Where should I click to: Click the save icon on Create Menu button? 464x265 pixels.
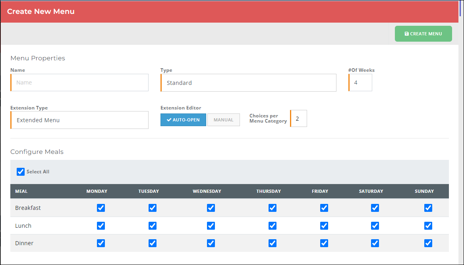(x=407, y=33)
